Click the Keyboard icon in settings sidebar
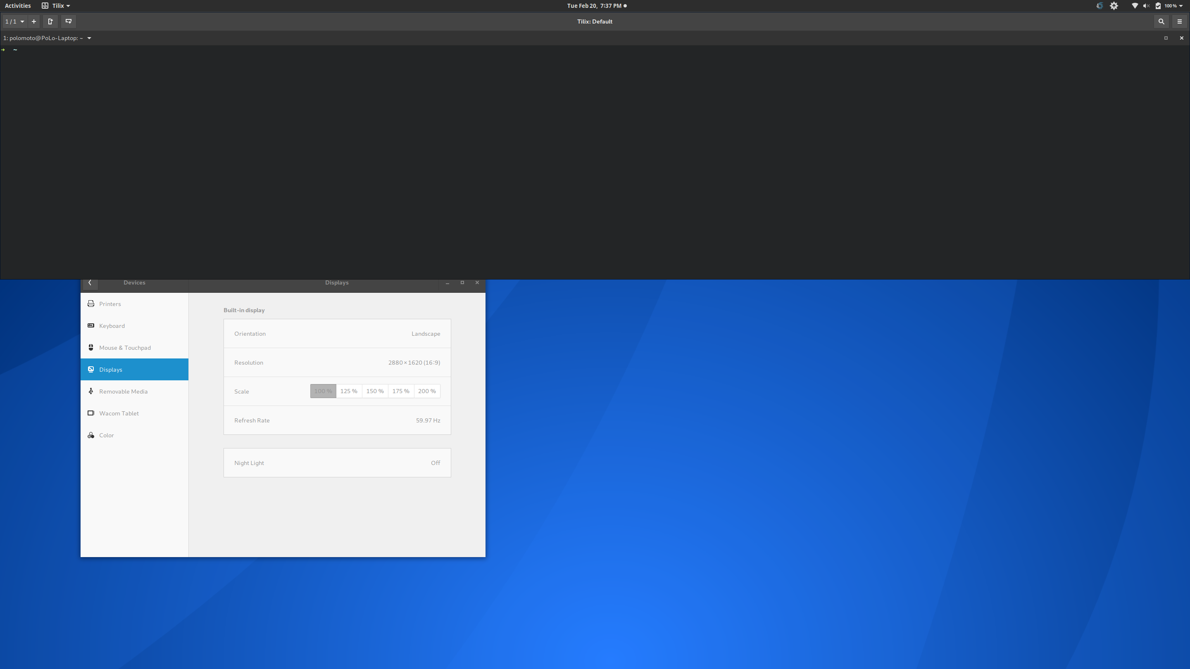 [90, 325]
